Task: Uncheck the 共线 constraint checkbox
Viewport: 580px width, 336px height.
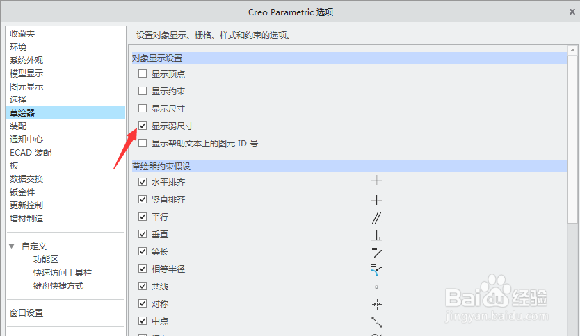Action: pyautogui.click(x=143, y=286)
